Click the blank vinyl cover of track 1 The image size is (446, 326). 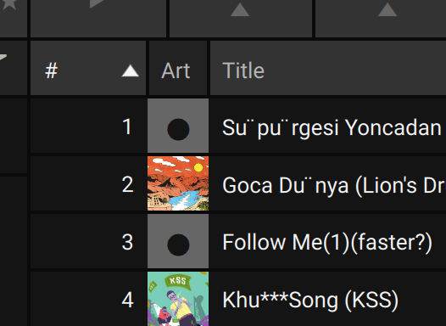pyautogui.click(x=178, y=126)
